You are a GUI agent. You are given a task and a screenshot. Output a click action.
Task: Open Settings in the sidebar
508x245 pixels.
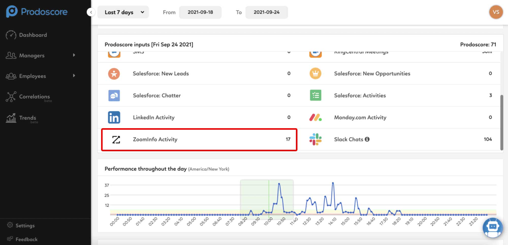25,225
